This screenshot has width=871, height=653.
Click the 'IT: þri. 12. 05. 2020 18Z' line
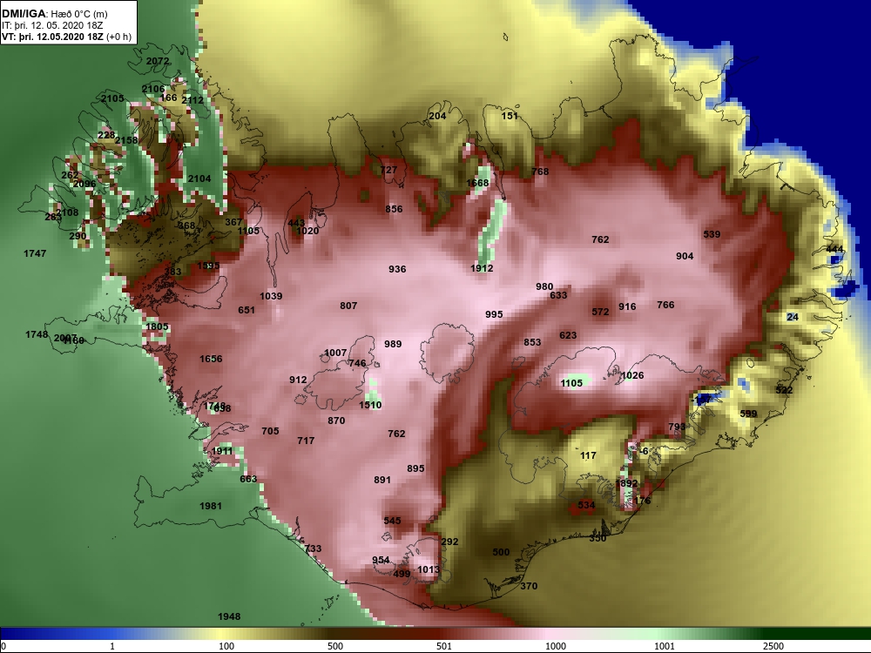[x=51, y=25]
